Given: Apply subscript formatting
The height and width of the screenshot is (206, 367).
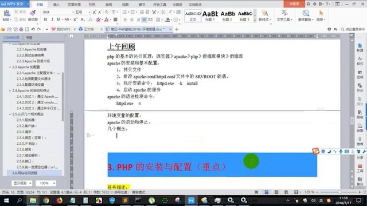Looking at the screenshot, I should coord(83,19).
